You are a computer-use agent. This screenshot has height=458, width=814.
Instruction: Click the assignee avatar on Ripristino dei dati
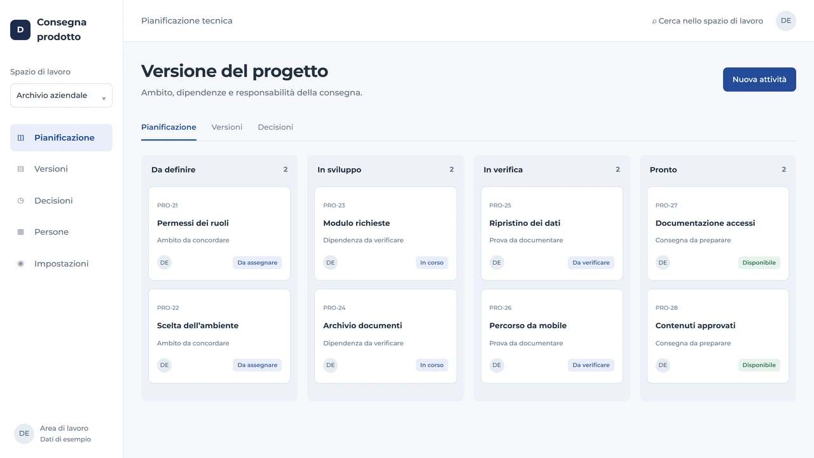tap(497, 263)
